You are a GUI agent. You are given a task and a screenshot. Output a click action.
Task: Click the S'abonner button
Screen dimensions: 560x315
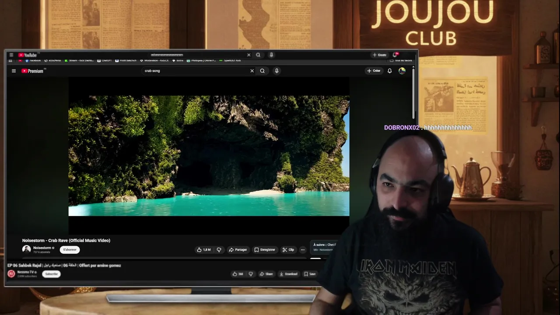click(x=70, y=250)
